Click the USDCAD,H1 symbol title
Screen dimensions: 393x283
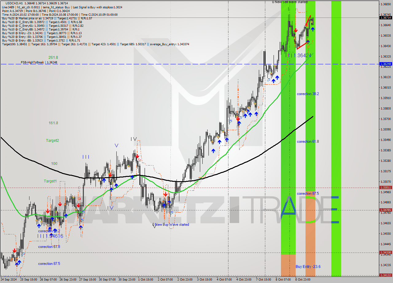pyautogui.click(x=14, y=3)
